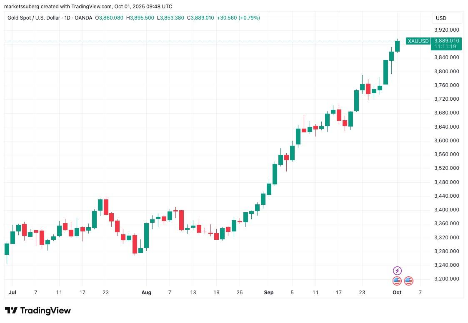Click the left US flag economic event icon
The width and height of the screenshot is (468, 323).
coord(396,281)
